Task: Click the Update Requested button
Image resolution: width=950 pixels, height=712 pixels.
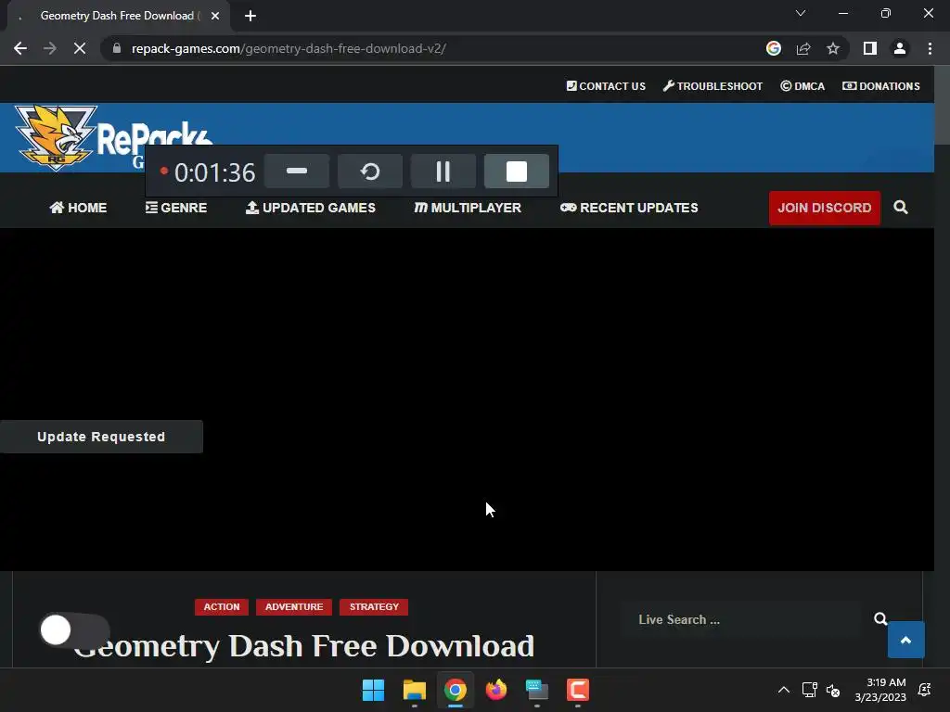Action: point(101,437)
